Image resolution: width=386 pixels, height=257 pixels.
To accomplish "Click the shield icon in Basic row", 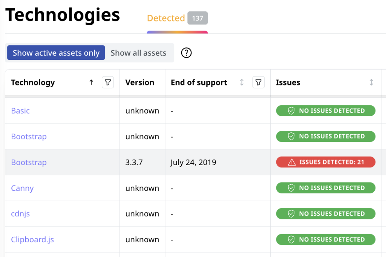I will click(x=291, y=111).
